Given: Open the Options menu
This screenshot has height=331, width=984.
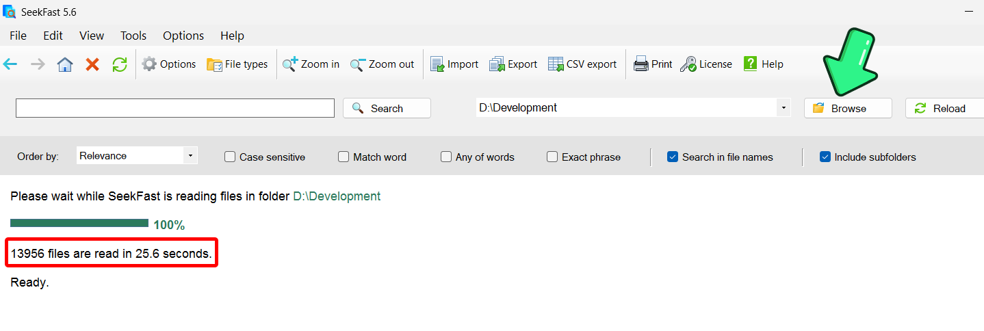Looking at the screenshot, I should tap(183, 36).
